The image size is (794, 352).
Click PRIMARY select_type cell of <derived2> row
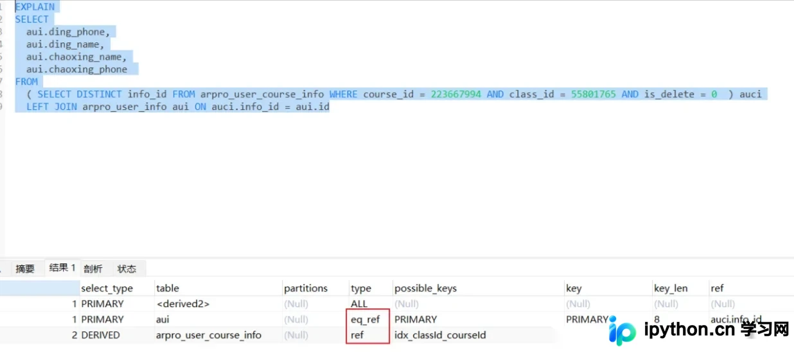pyautogui.click(x=102, y=304)
